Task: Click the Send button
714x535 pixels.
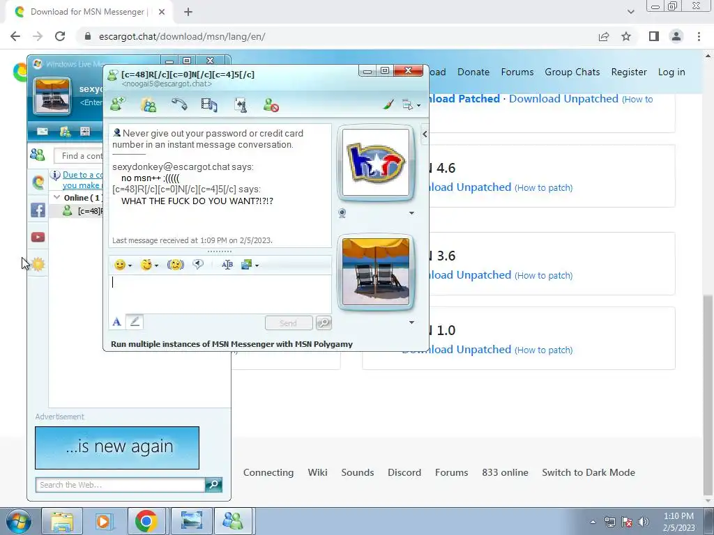Action: pyautogui.click(x=289, y=323)
